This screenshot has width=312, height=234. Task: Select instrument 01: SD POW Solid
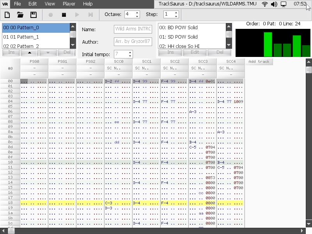pos(191,37)
